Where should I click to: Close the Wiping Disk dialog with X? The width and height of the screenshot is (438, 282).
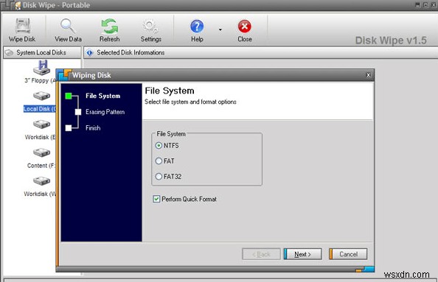pyautogui.click(x=368, y=75)
